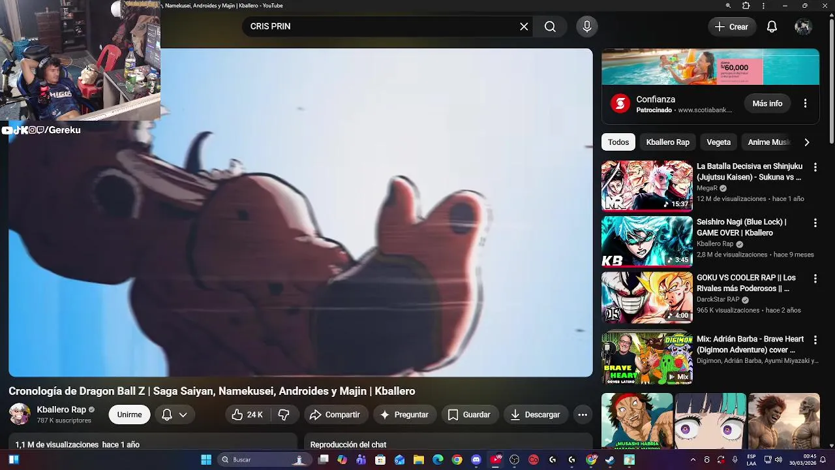The width and height of the screenshot is (835, 470).
Task: Expand notification options chevron beside the bell
Action: 183,415
